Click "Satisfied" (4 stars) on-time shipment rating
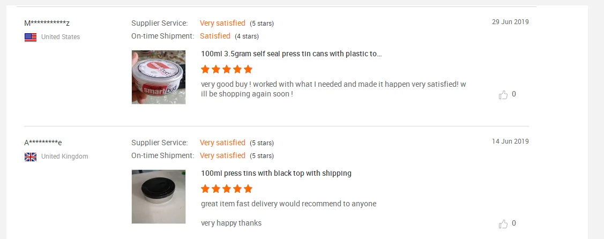 click(x=215, y=36)
